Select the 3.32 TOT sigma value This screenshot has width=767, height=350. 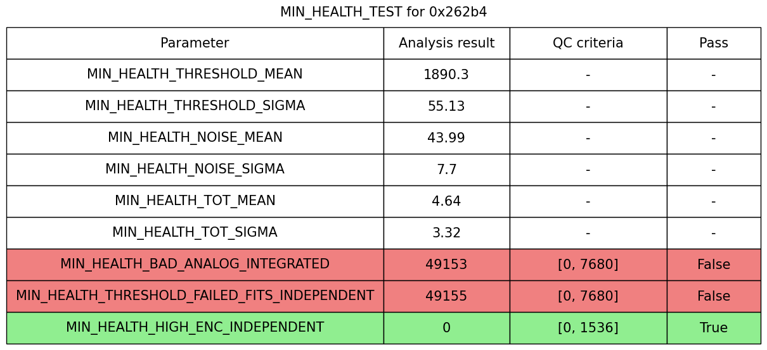[x=446, y=233]
